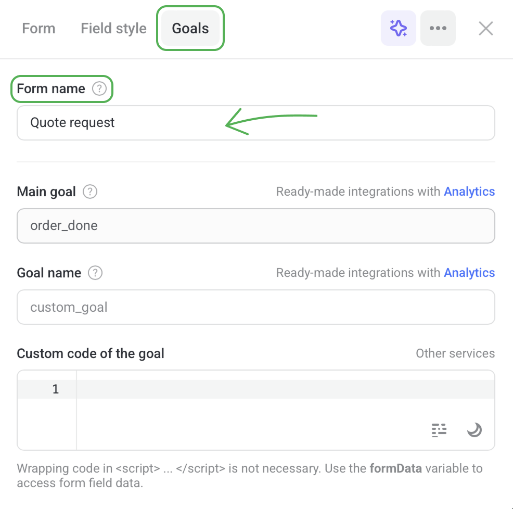Click the AI sparkle assistant icon
Viewport: 513px width, 509px height.
pos(398,28)
